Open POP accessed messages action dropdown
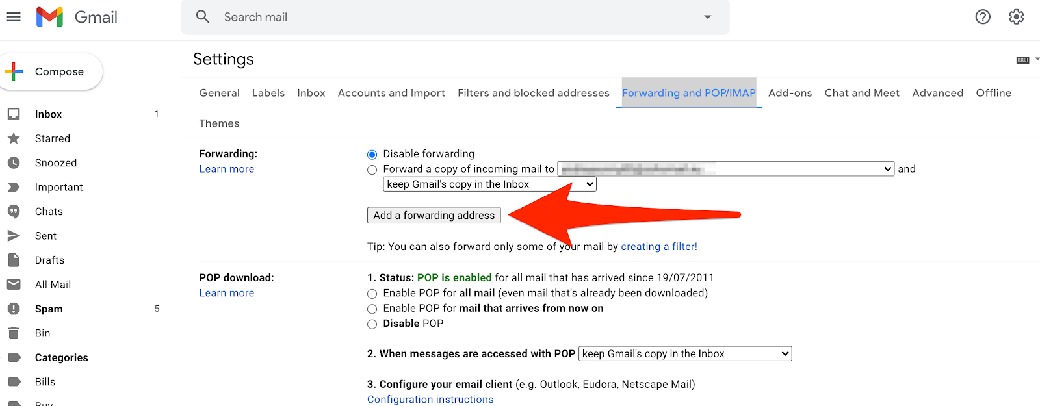 (x=685, y=354)
